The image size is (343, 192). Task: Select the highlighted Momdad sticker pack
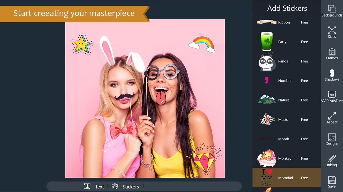(285, 178)
